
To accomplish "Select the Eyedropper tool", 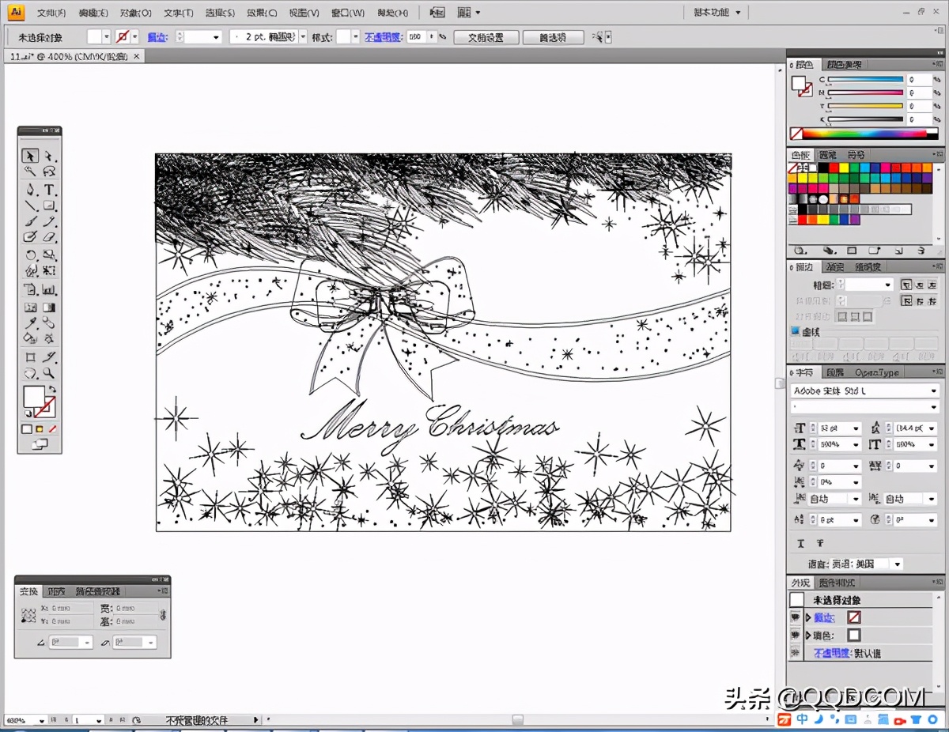I will [x=30, y=323].
